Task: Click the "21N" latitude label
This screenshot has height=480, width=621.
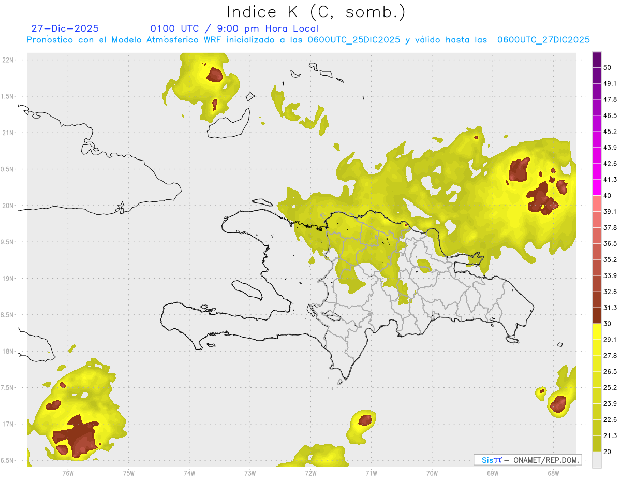Action: (8, 133)
